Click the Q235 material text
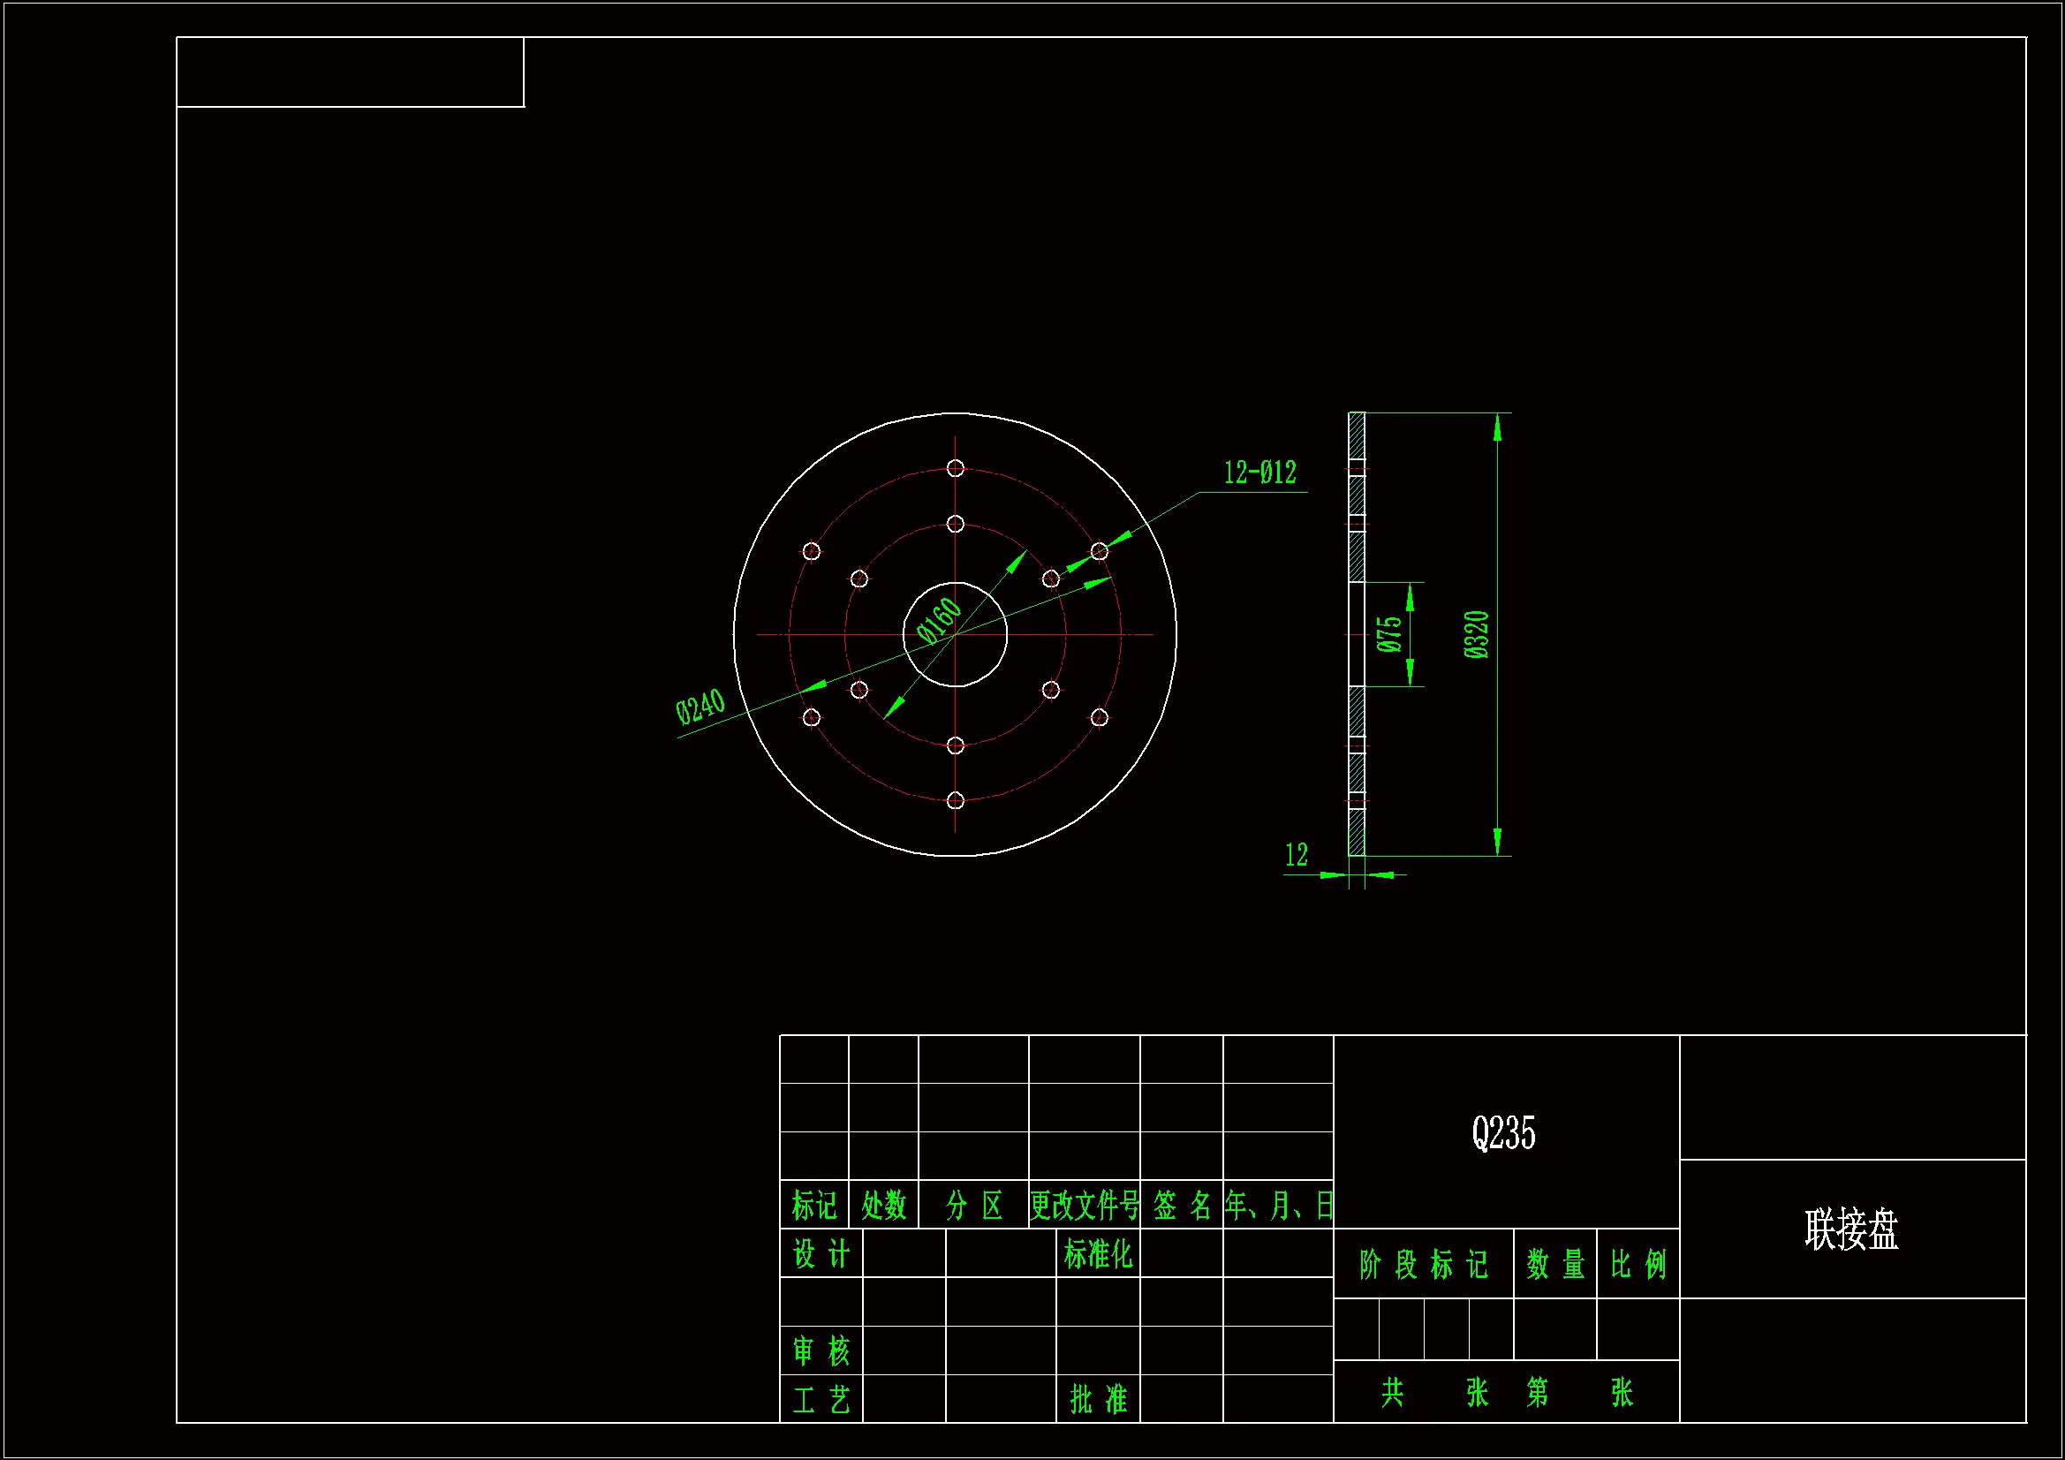 (x=1503, y=1133)
